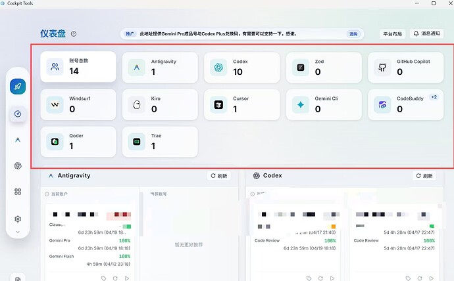The height and width of the screenshot is (281, 454).
Task: Click tag icon in first Codex account card
Action: [309, 278]
